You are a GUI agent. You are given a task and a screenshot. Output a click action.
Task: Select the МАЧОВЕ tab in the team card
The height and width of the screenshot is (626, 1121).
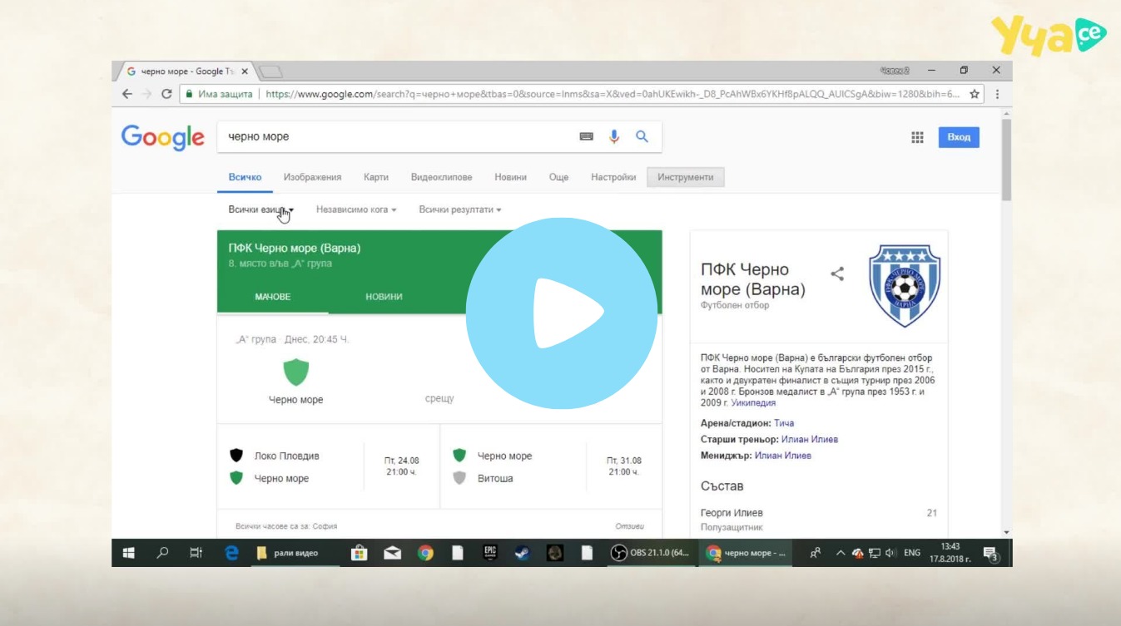273,297
